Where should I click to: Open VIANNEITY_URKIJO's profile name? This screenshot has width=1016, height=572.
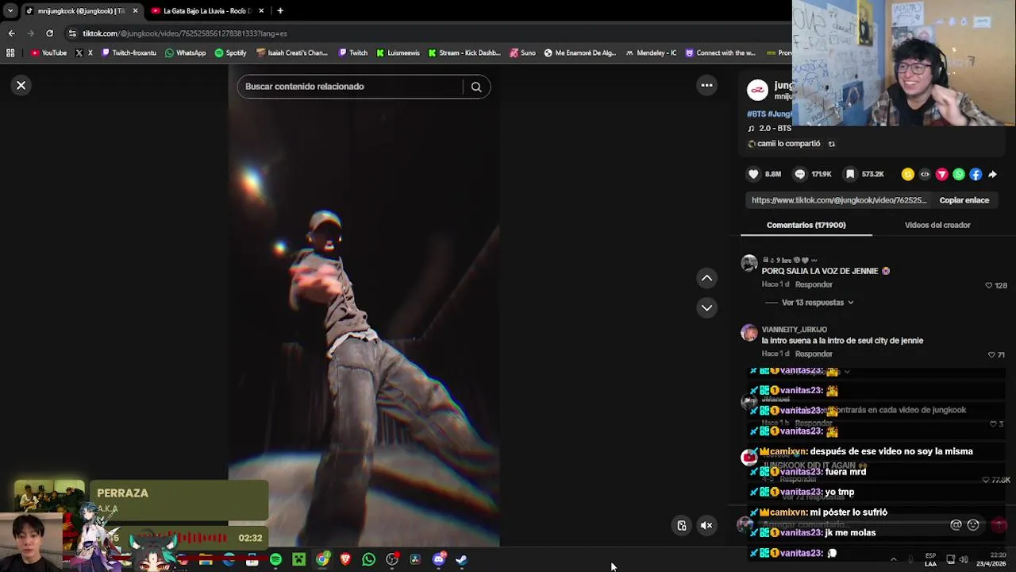coord(794,330)
